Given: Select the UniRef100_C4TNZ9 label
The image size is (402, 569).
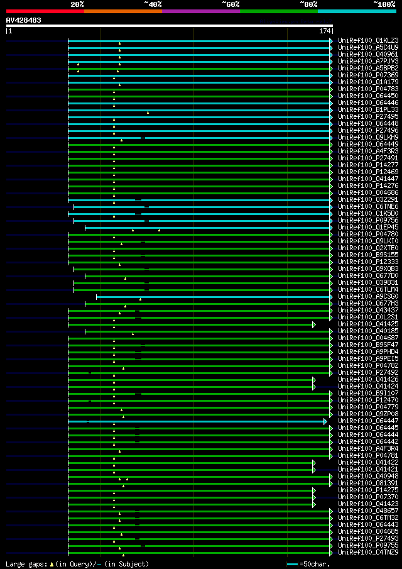Looking at the screenshot, I should [x=368, y=552].
